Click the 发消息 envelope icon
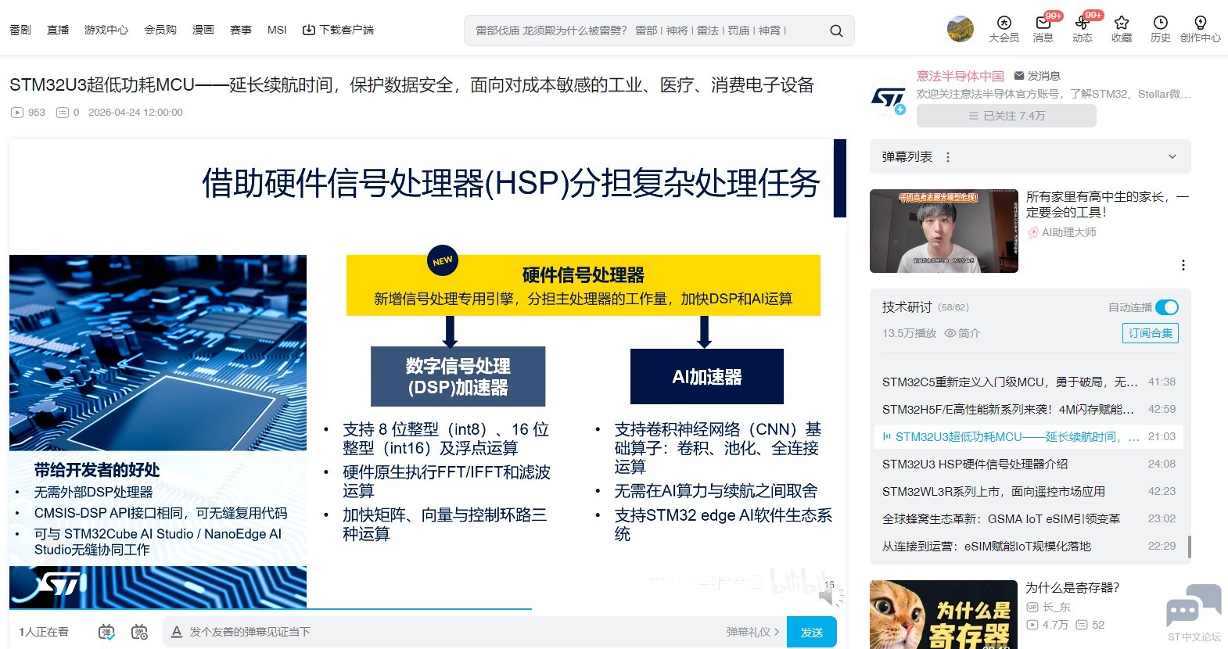 [1019, 76]
